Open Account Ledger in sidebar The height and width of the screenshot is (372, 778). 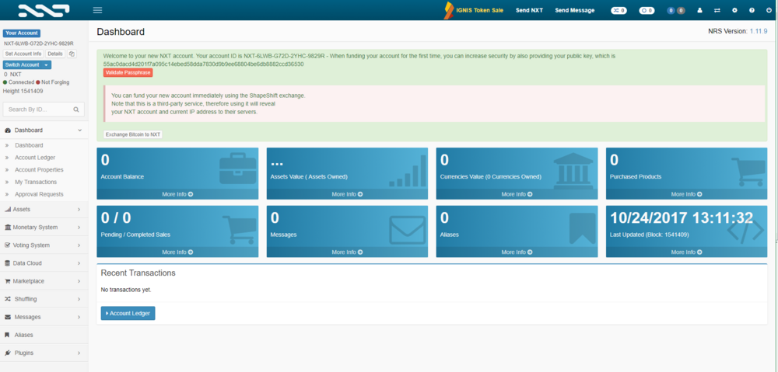pos(35,158)
